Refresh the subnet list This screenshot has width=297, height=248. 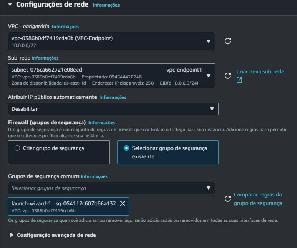pyautogui.click(x=228, y=76)
